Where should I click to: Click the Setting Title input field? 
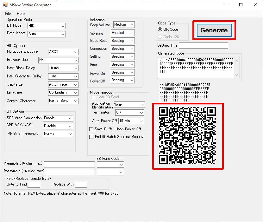(x=204, y=45)
